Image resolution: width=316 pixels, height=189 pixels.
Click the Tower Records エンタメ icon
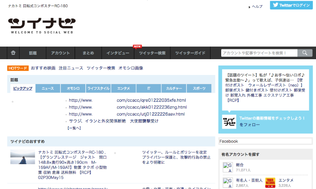click(270, 183)
